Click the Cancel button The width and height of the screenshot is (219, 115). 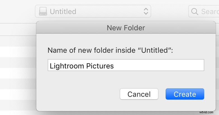pos(139,94)
